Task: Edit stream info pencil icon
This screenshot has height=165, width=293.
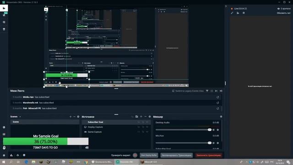Action: point(232,13)
